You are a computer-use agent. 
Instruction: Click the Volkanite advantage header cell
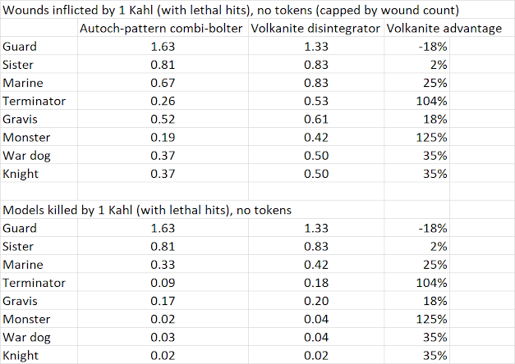pos(444,28)
